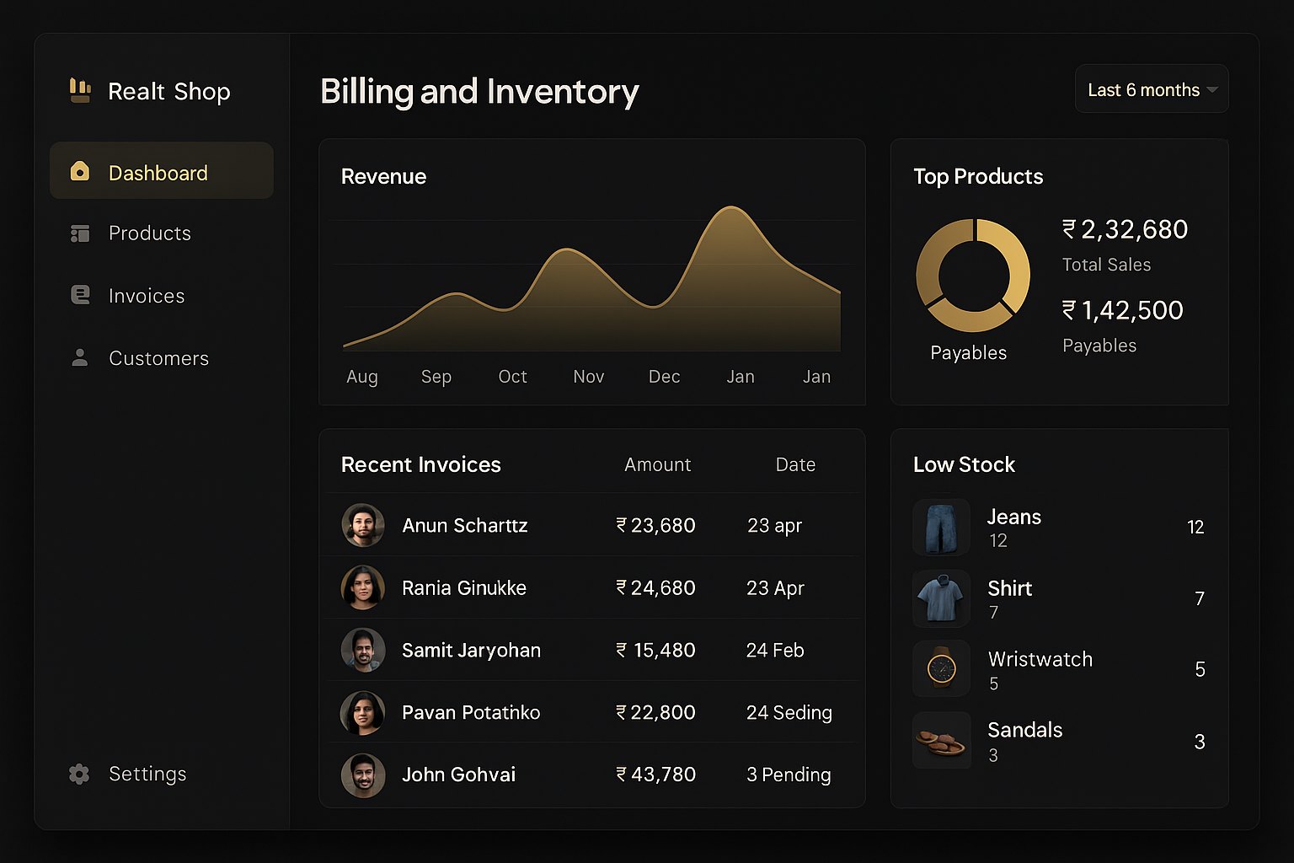Image resolution: width=1294 pixels, height=863 pixels.
Task: Click the ₹23,680 amount
Action: [x=655, y=525]
